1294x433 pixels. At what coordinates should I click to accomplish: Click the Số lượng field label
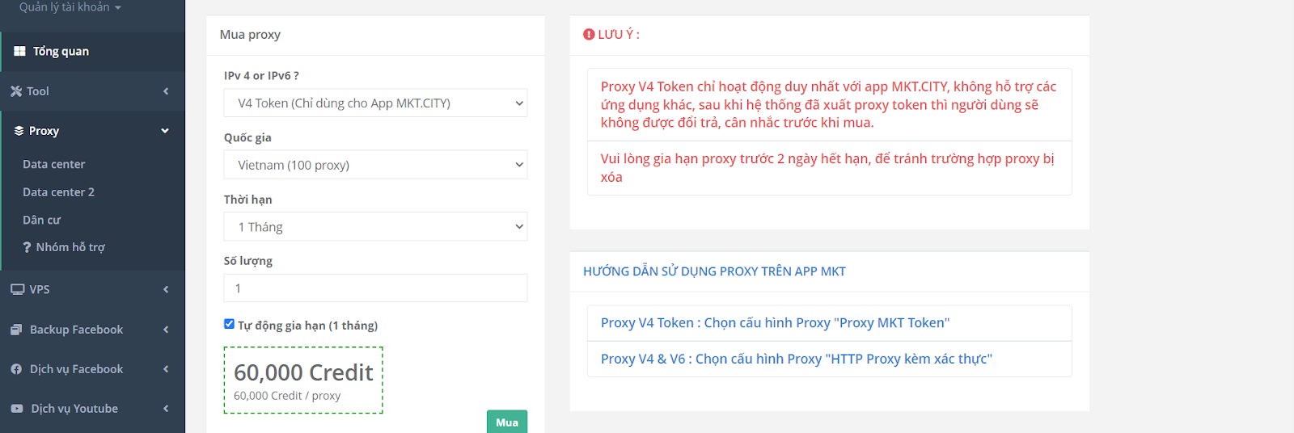(x=248, y=261)
